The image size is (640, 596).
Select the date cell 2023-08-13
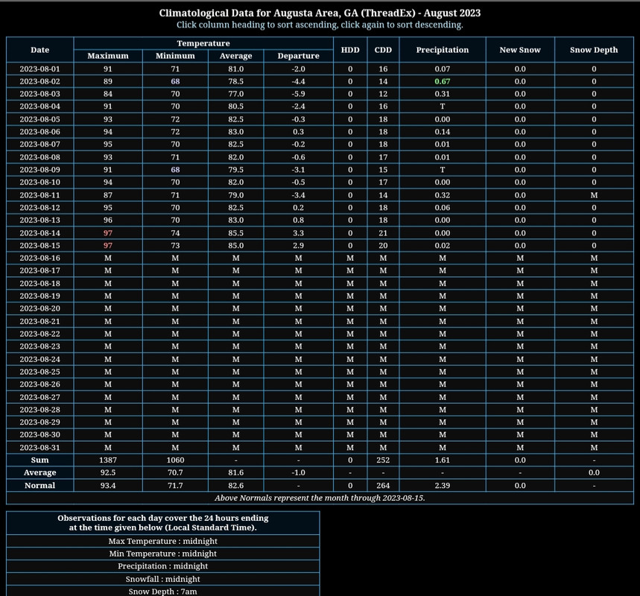[x=39, y=220]
